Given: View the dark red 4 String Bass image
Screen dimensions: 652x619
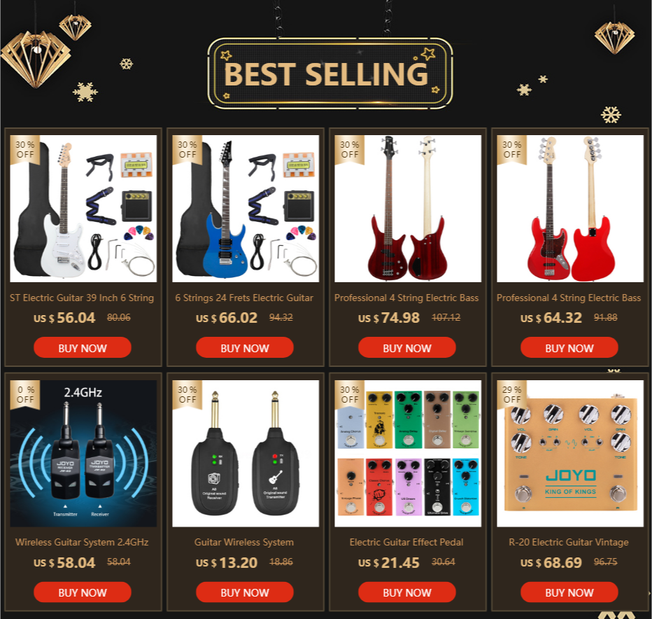Looking at the screenshot, I should click(408, 209).
